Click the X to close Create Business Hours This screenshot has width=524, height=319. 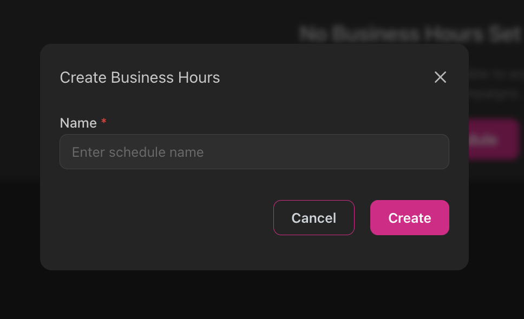pos(440,77)
